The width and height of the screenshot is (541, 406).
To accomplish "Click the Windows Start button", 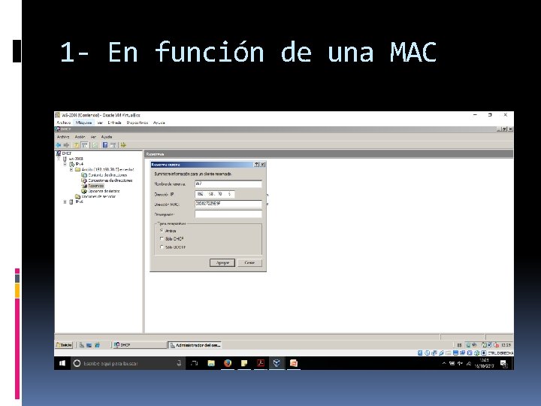I will 62,363.
